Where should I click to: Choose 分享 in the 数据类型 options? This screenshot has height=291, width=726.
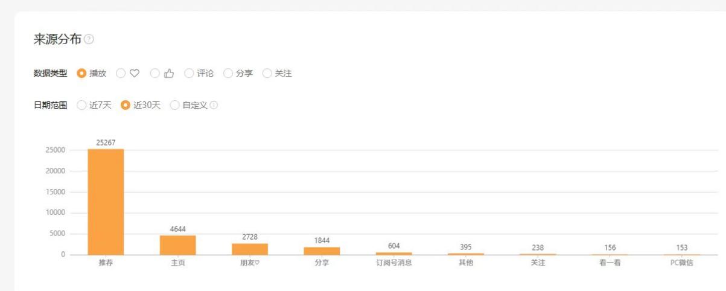tap(228, 73)
